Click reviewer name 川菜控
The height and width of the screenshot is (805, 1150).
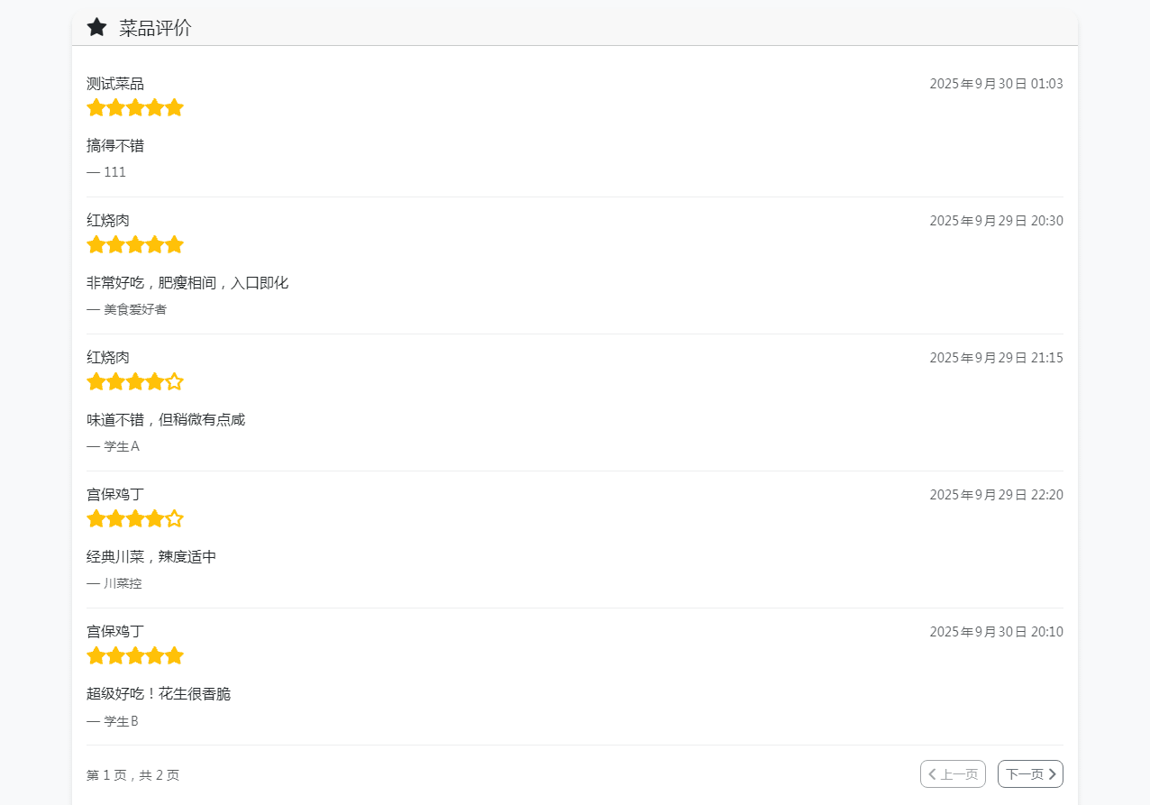pyautogui.click(x=123, y=583)
